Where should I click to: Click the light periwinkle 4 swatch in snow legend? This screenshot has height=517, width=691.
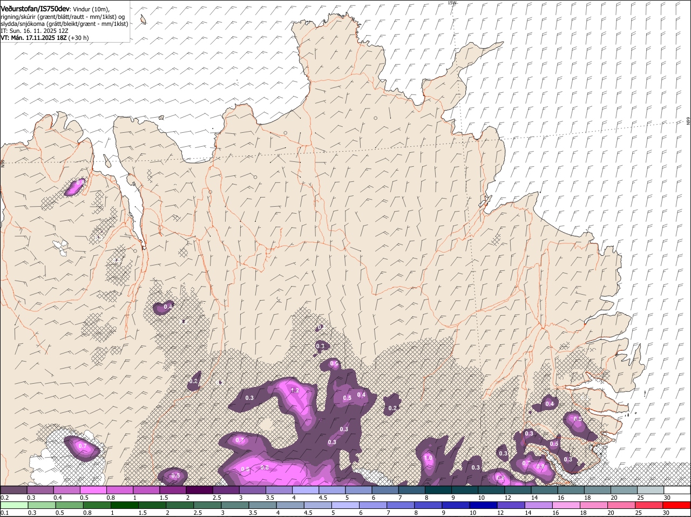pyautogui.click(x=306, y=490)
